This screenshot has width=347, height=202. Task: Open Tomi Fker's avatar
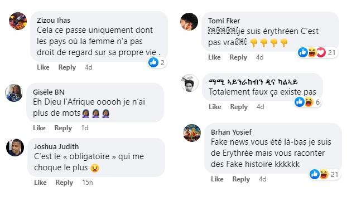click(189, 22)
